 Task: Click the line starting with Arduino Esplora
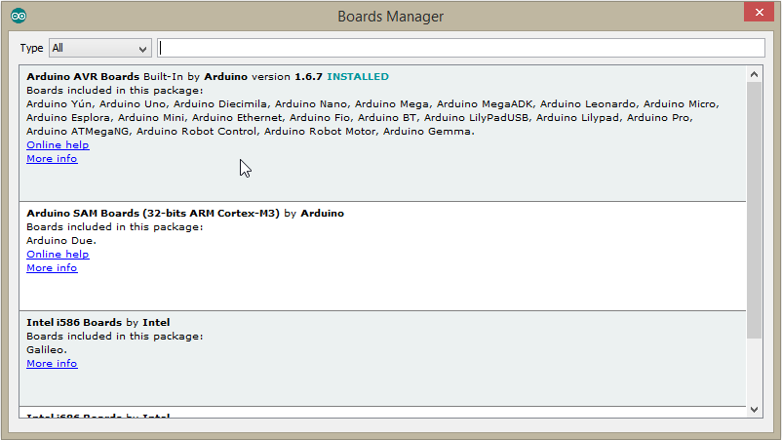[360, 118]
